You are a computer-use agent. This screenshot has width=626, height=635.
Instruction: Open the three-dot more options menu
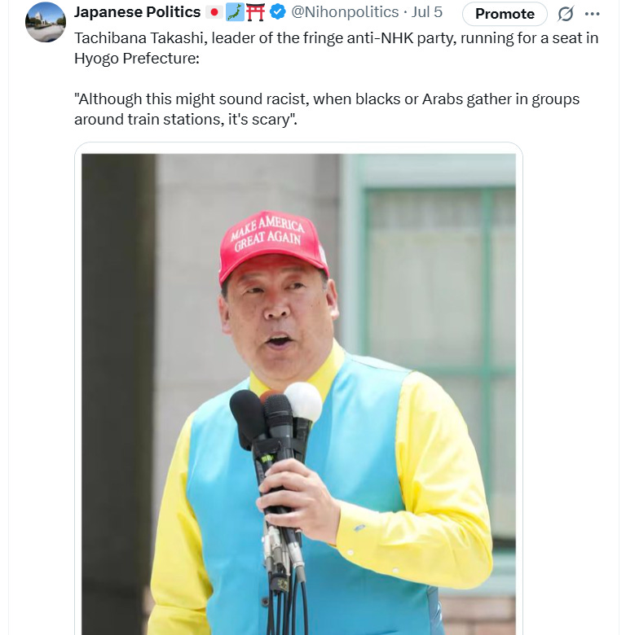592,14
